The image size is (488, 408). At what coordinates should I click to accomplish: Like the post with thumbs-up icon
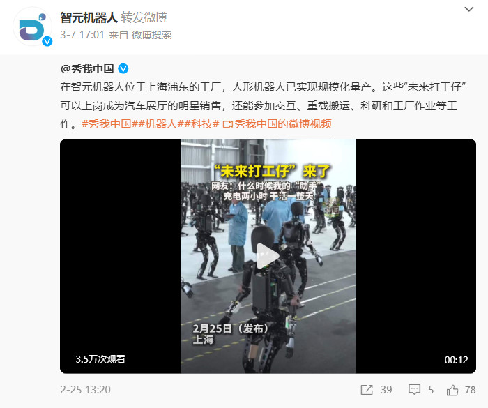[x=452, y=390]
